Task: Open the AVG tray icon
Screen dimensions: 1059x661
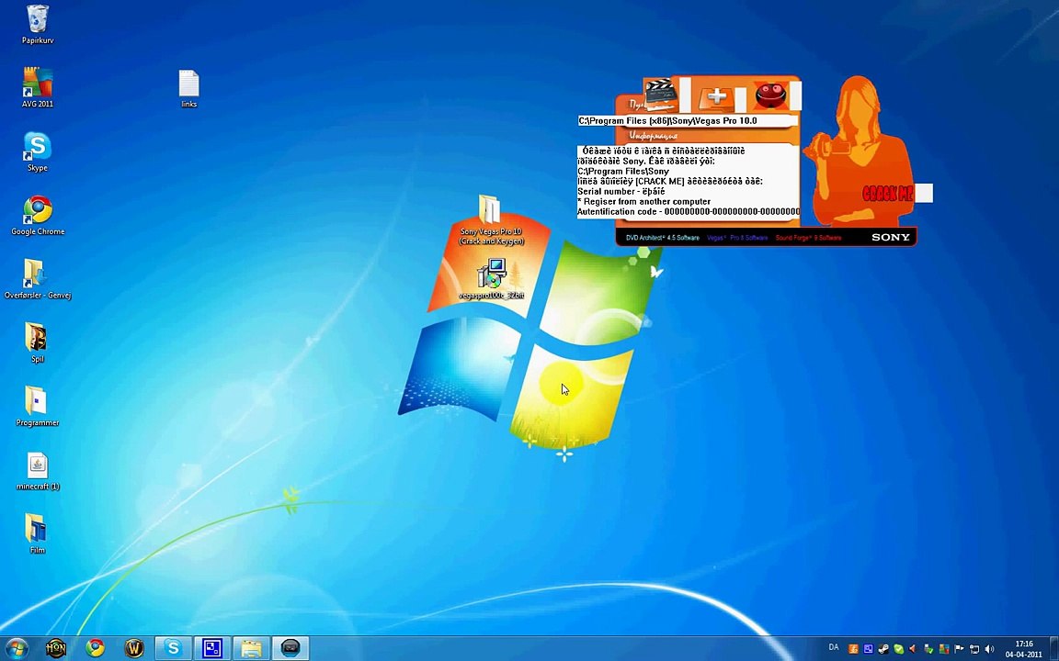Action: coord(944,649)
